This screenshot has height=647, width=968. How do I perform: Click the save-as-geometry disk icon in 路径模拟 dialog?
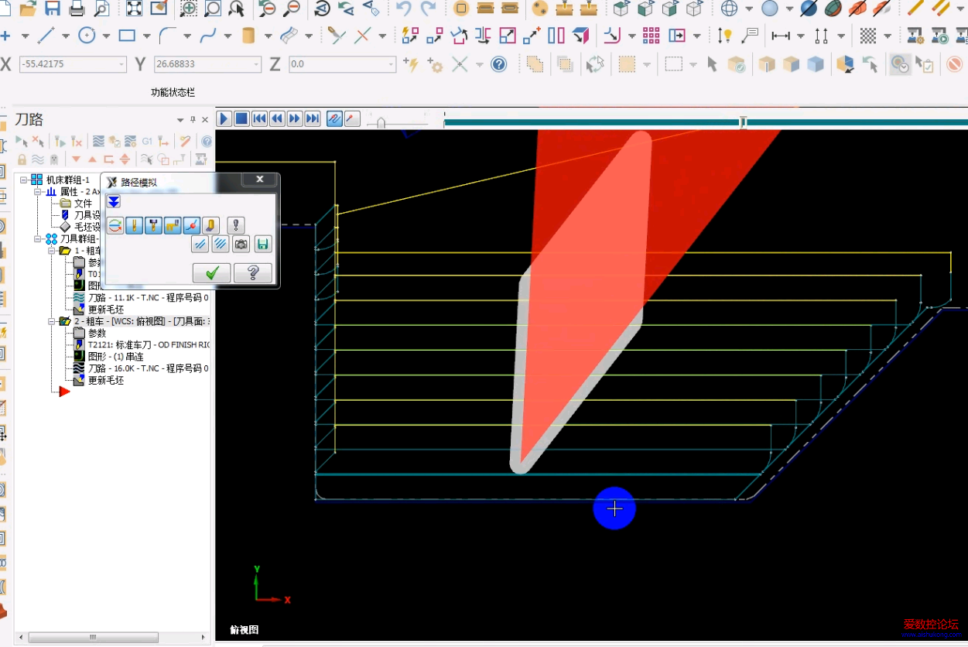pyautogui.click(x=262, y=245)
